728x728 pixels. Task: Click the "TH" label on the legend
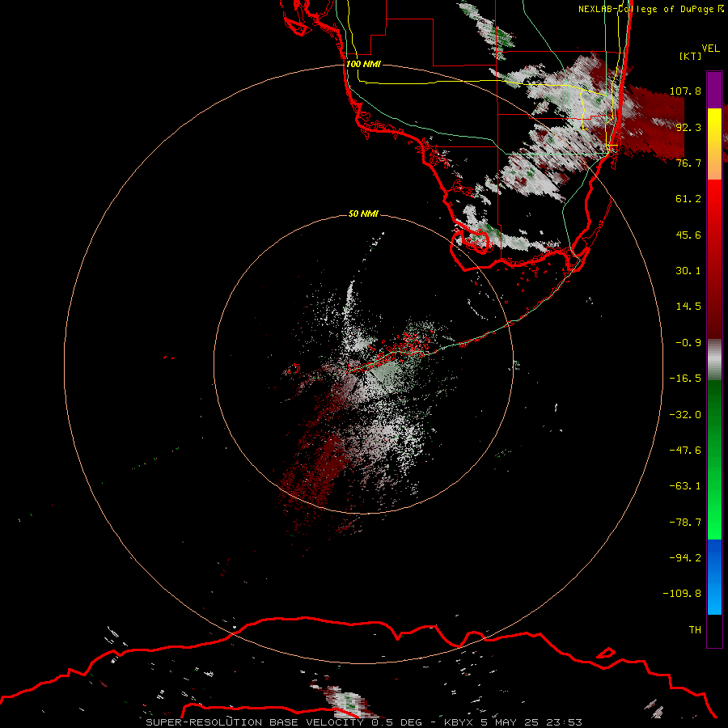pyautogui.click(x=695, y=630)
